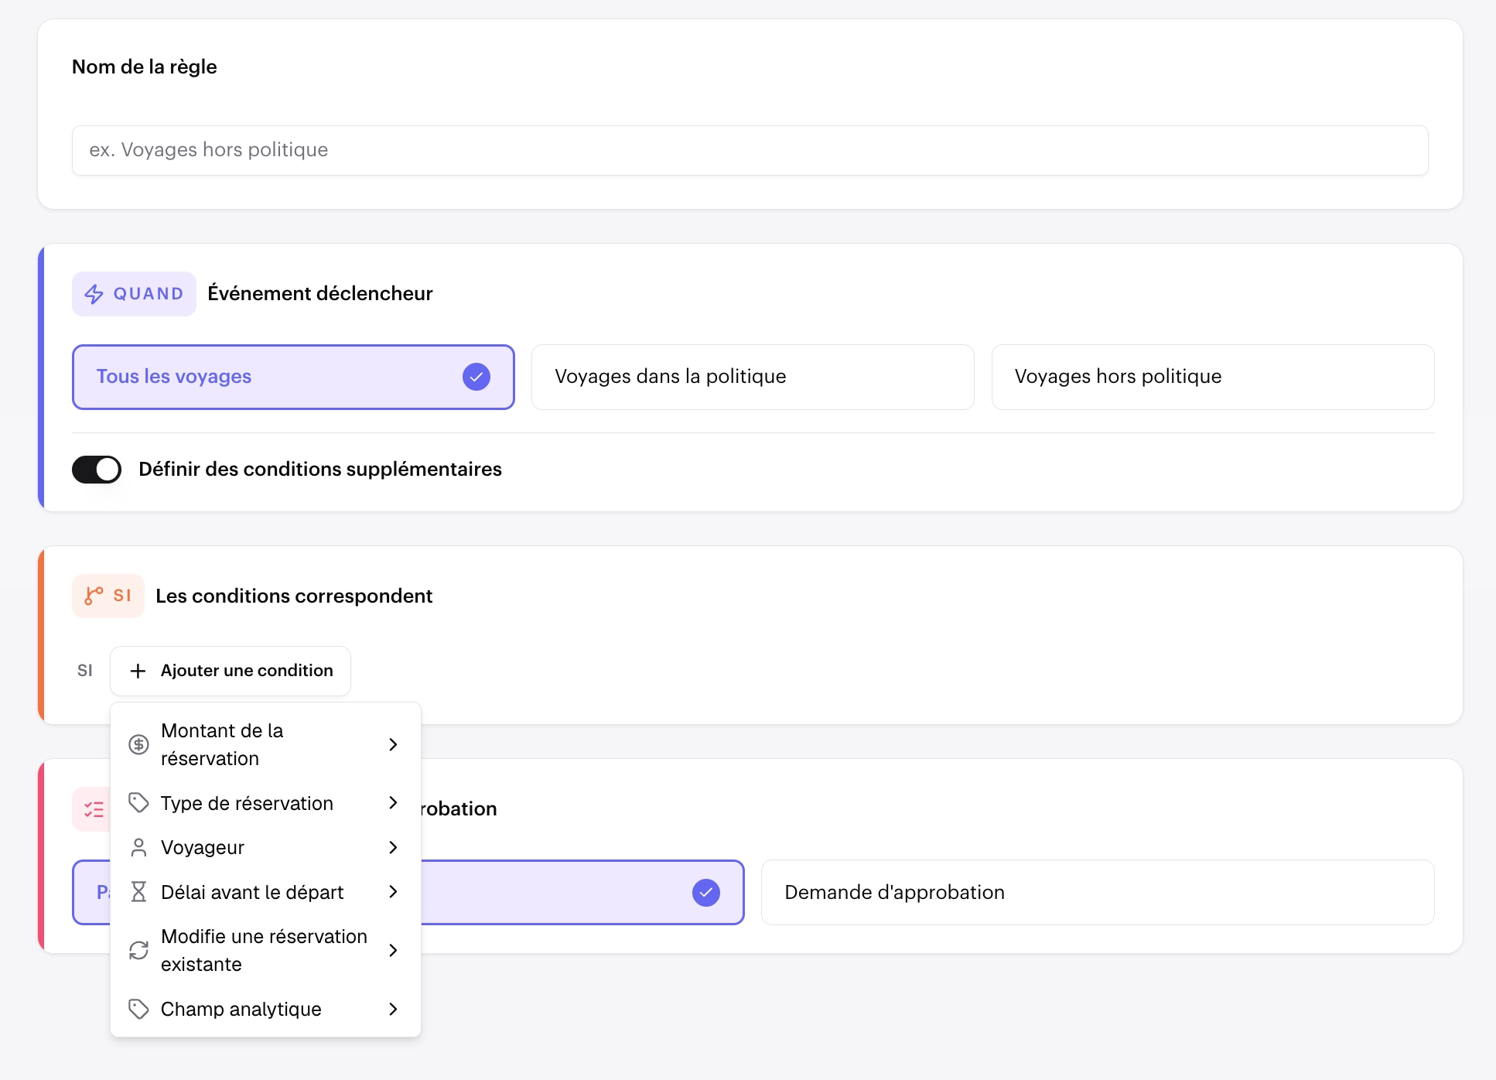The image size is (1496, 1080).
Task: Expand Voyageur submenu chevron
Action: [x=393, y=848]
